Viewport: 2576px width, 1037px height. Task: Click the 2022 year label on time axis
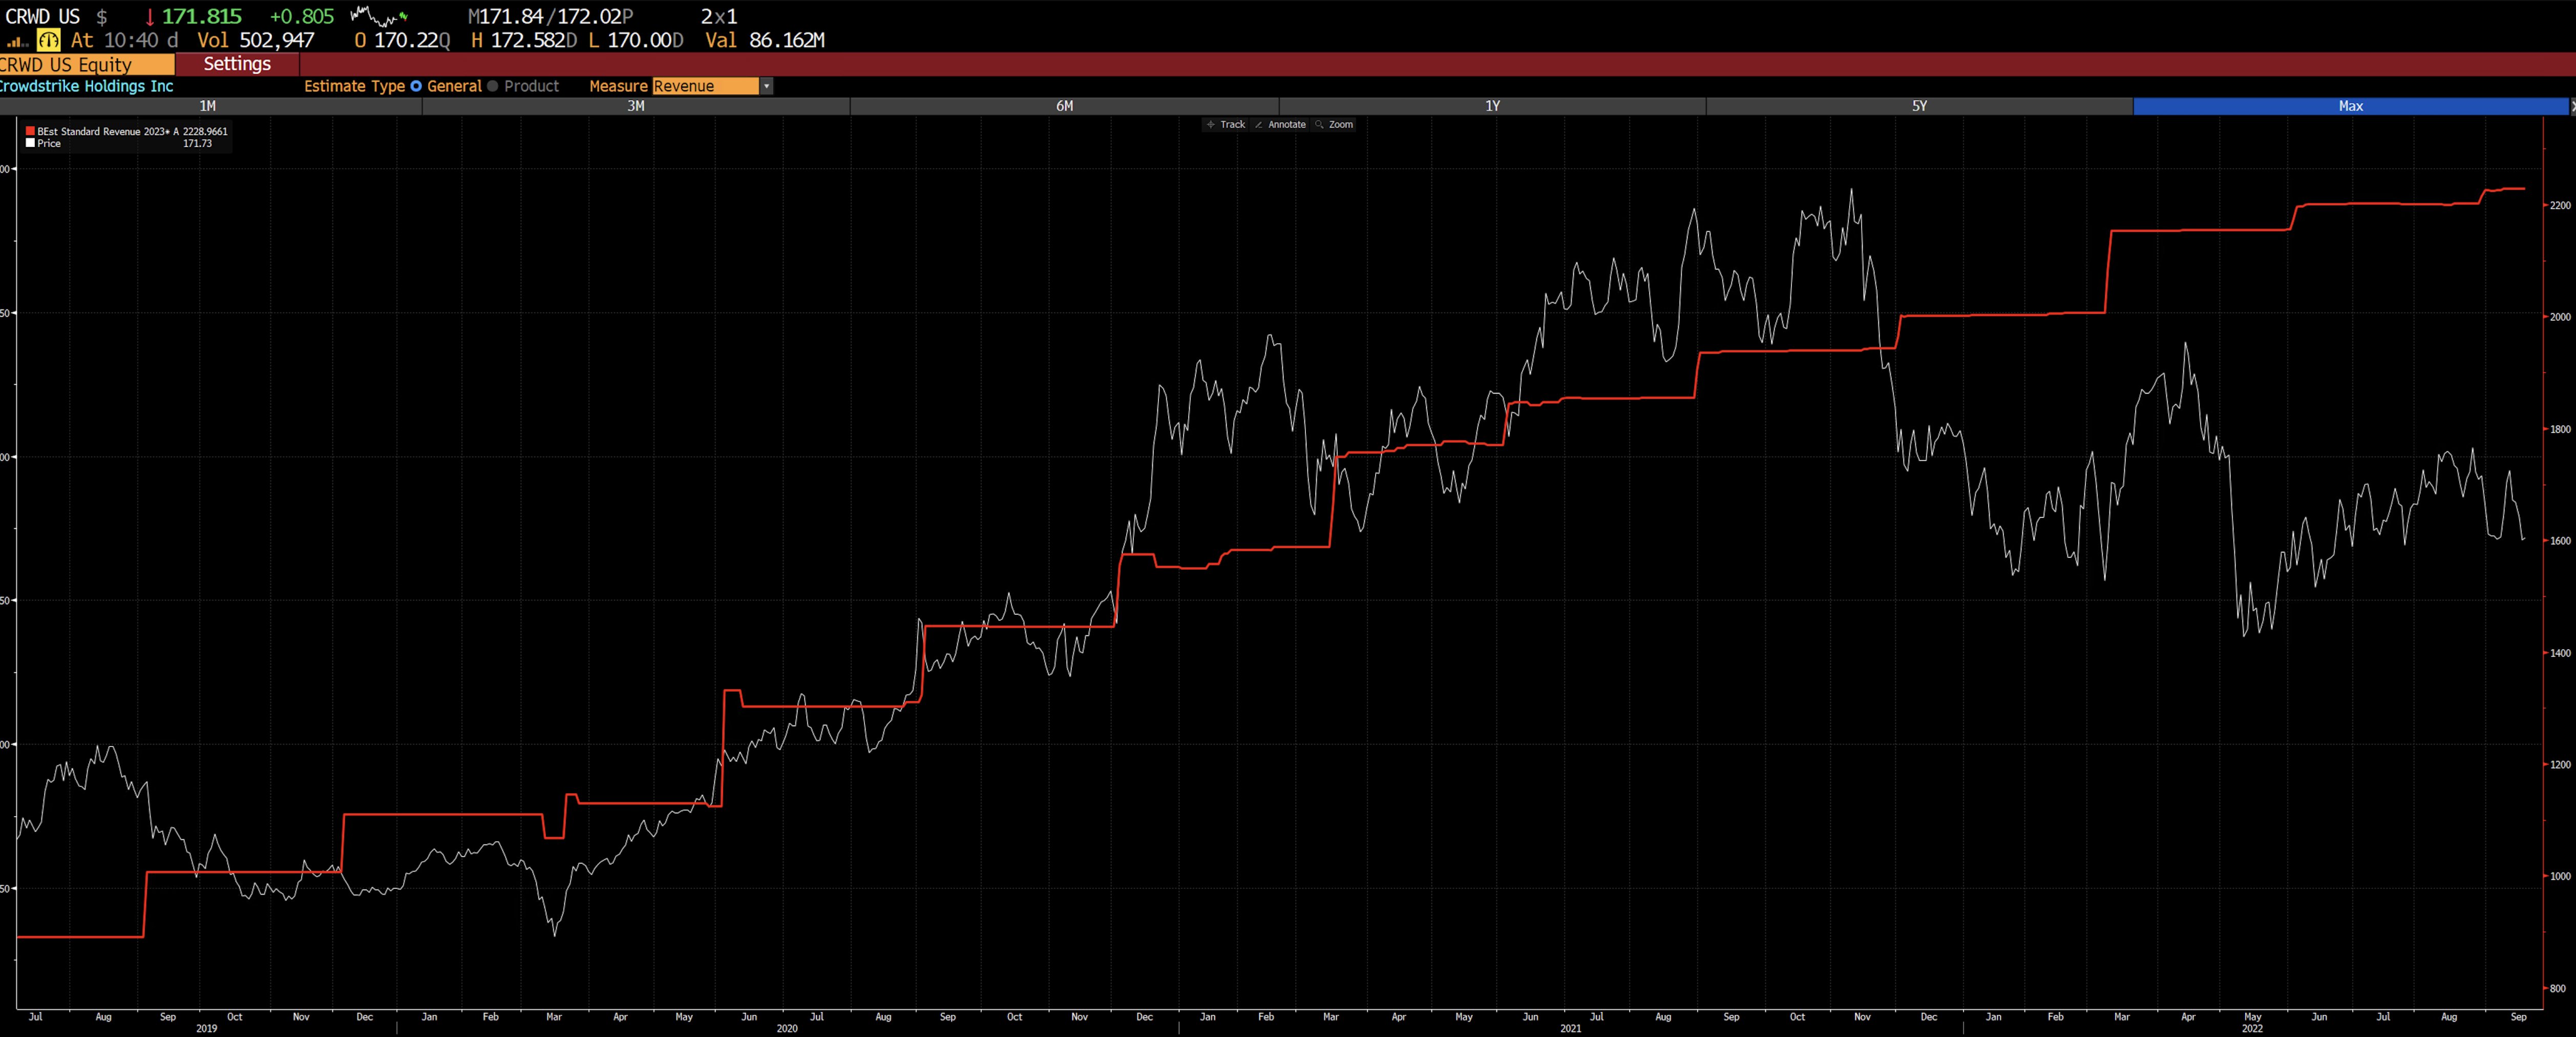tap(2252, 1029)
